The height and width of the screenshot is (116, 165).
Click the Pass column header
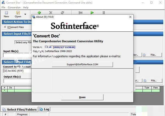coord(156,88)
